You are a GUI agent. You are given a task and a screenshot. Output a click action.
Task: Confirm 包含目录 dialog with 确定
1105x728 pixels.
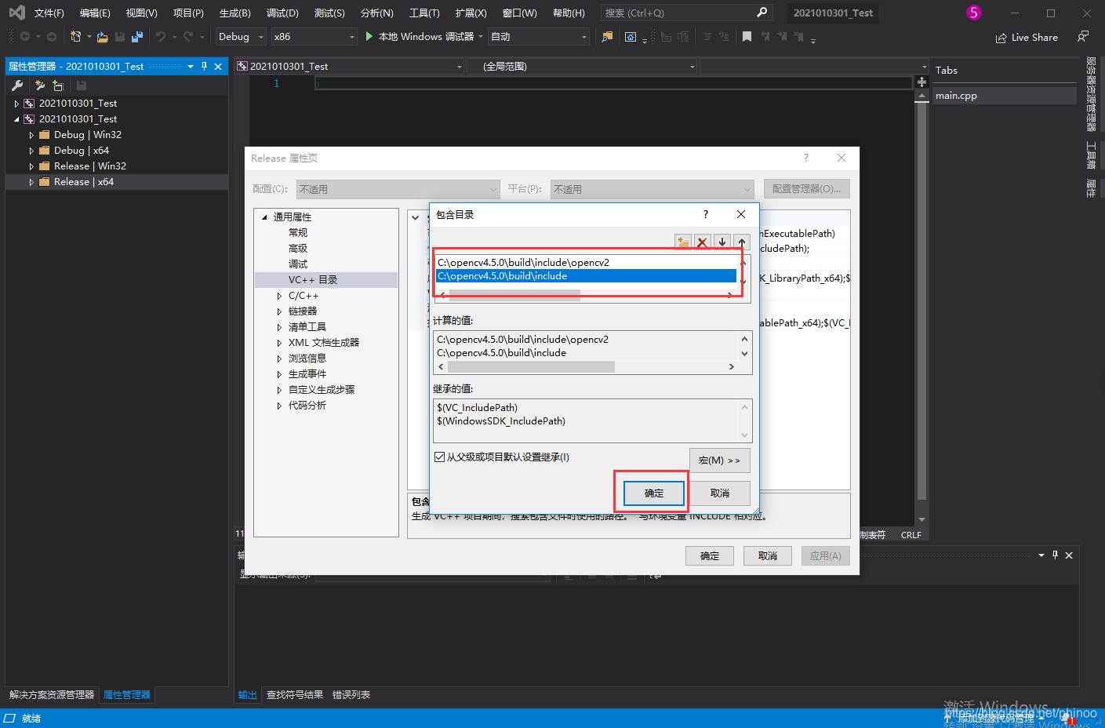pyautogui.click(x=654, y=493)
